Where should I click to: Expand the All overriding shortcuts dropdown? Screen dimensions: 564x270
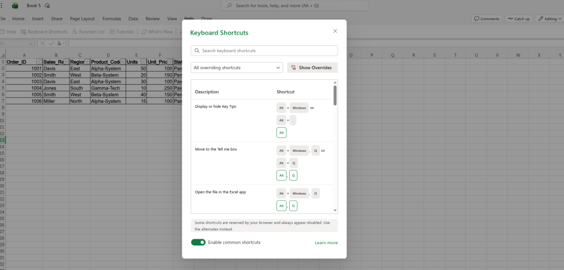237,68
